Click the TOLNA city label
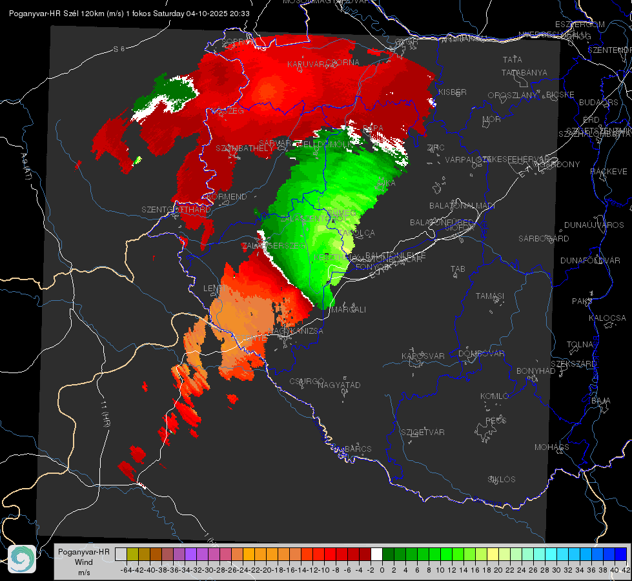This screenshot has height=581, width=632. click(x=580, y=344)
